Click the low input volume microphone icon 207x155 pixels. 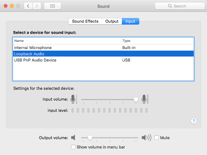(73, 99)
